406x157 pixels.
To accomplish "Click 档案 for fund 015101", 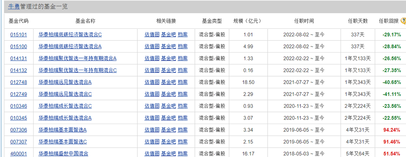I will pos(183,34).
